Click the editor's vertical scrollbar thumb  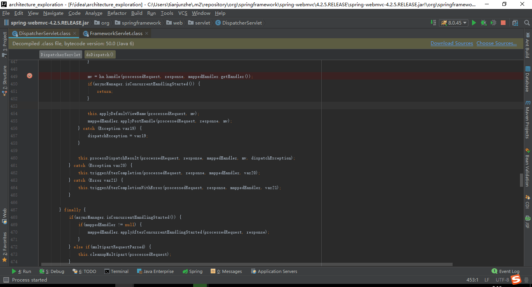(522, 179)
